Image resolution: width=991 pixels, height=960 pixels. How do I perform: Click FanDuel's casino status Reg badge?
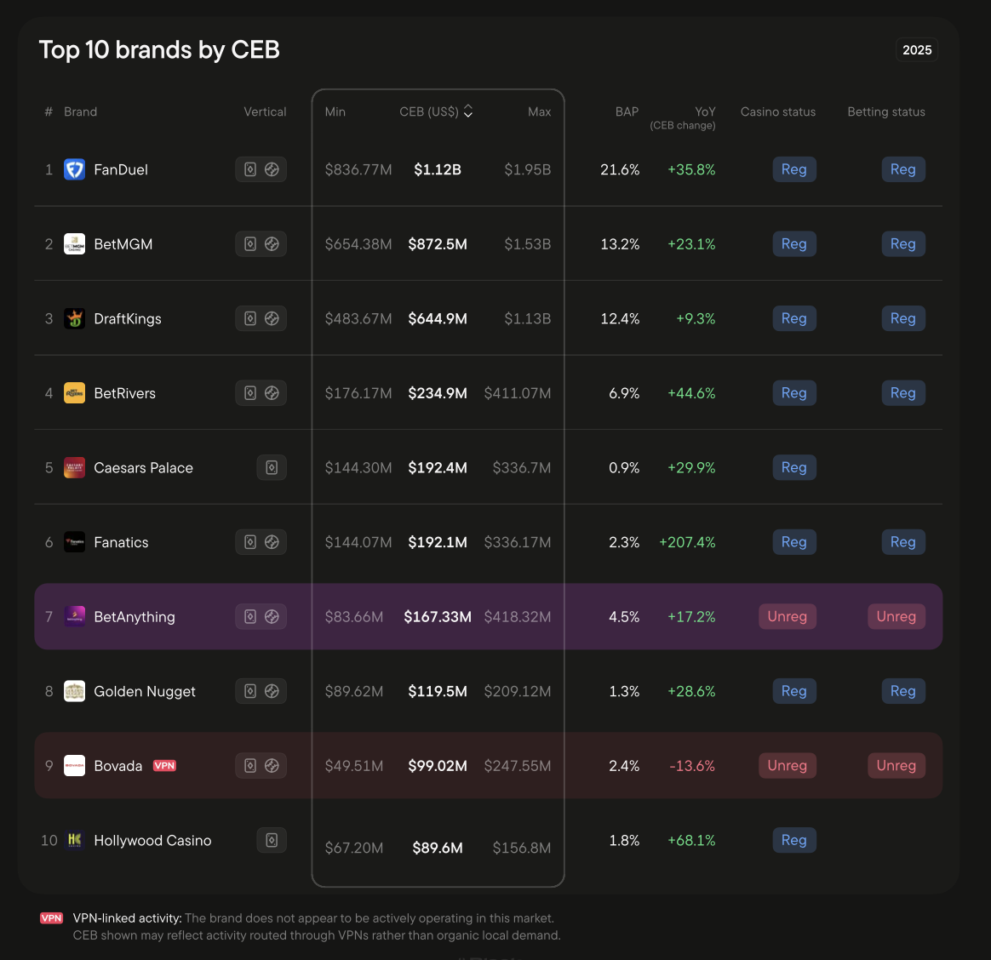tap(793, 169)
